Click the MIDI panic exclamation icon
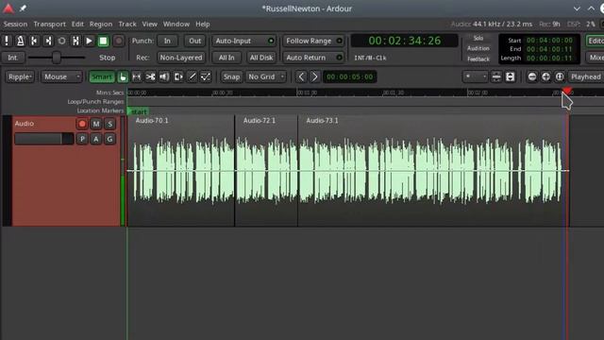 [7, 41]
